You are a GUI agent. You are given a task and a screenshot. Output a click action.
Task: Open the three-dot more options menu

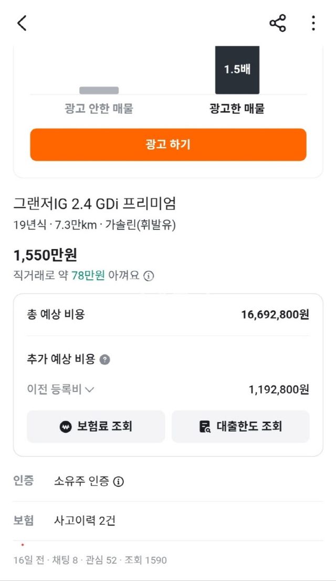click(313, 23)
